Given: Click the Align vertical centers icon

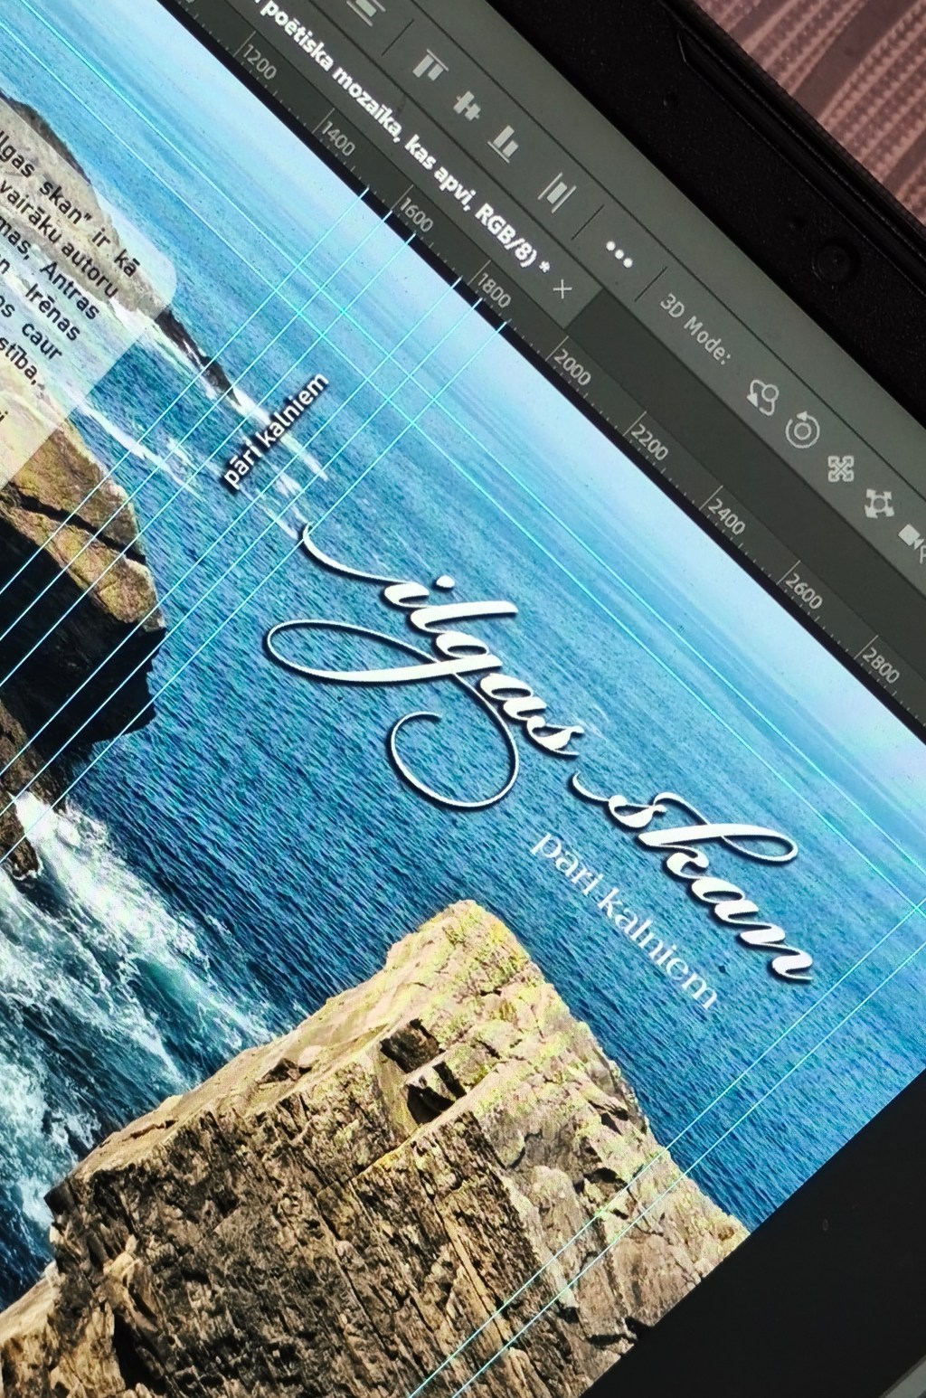Looking at the screenshot, I should [467, 104].
